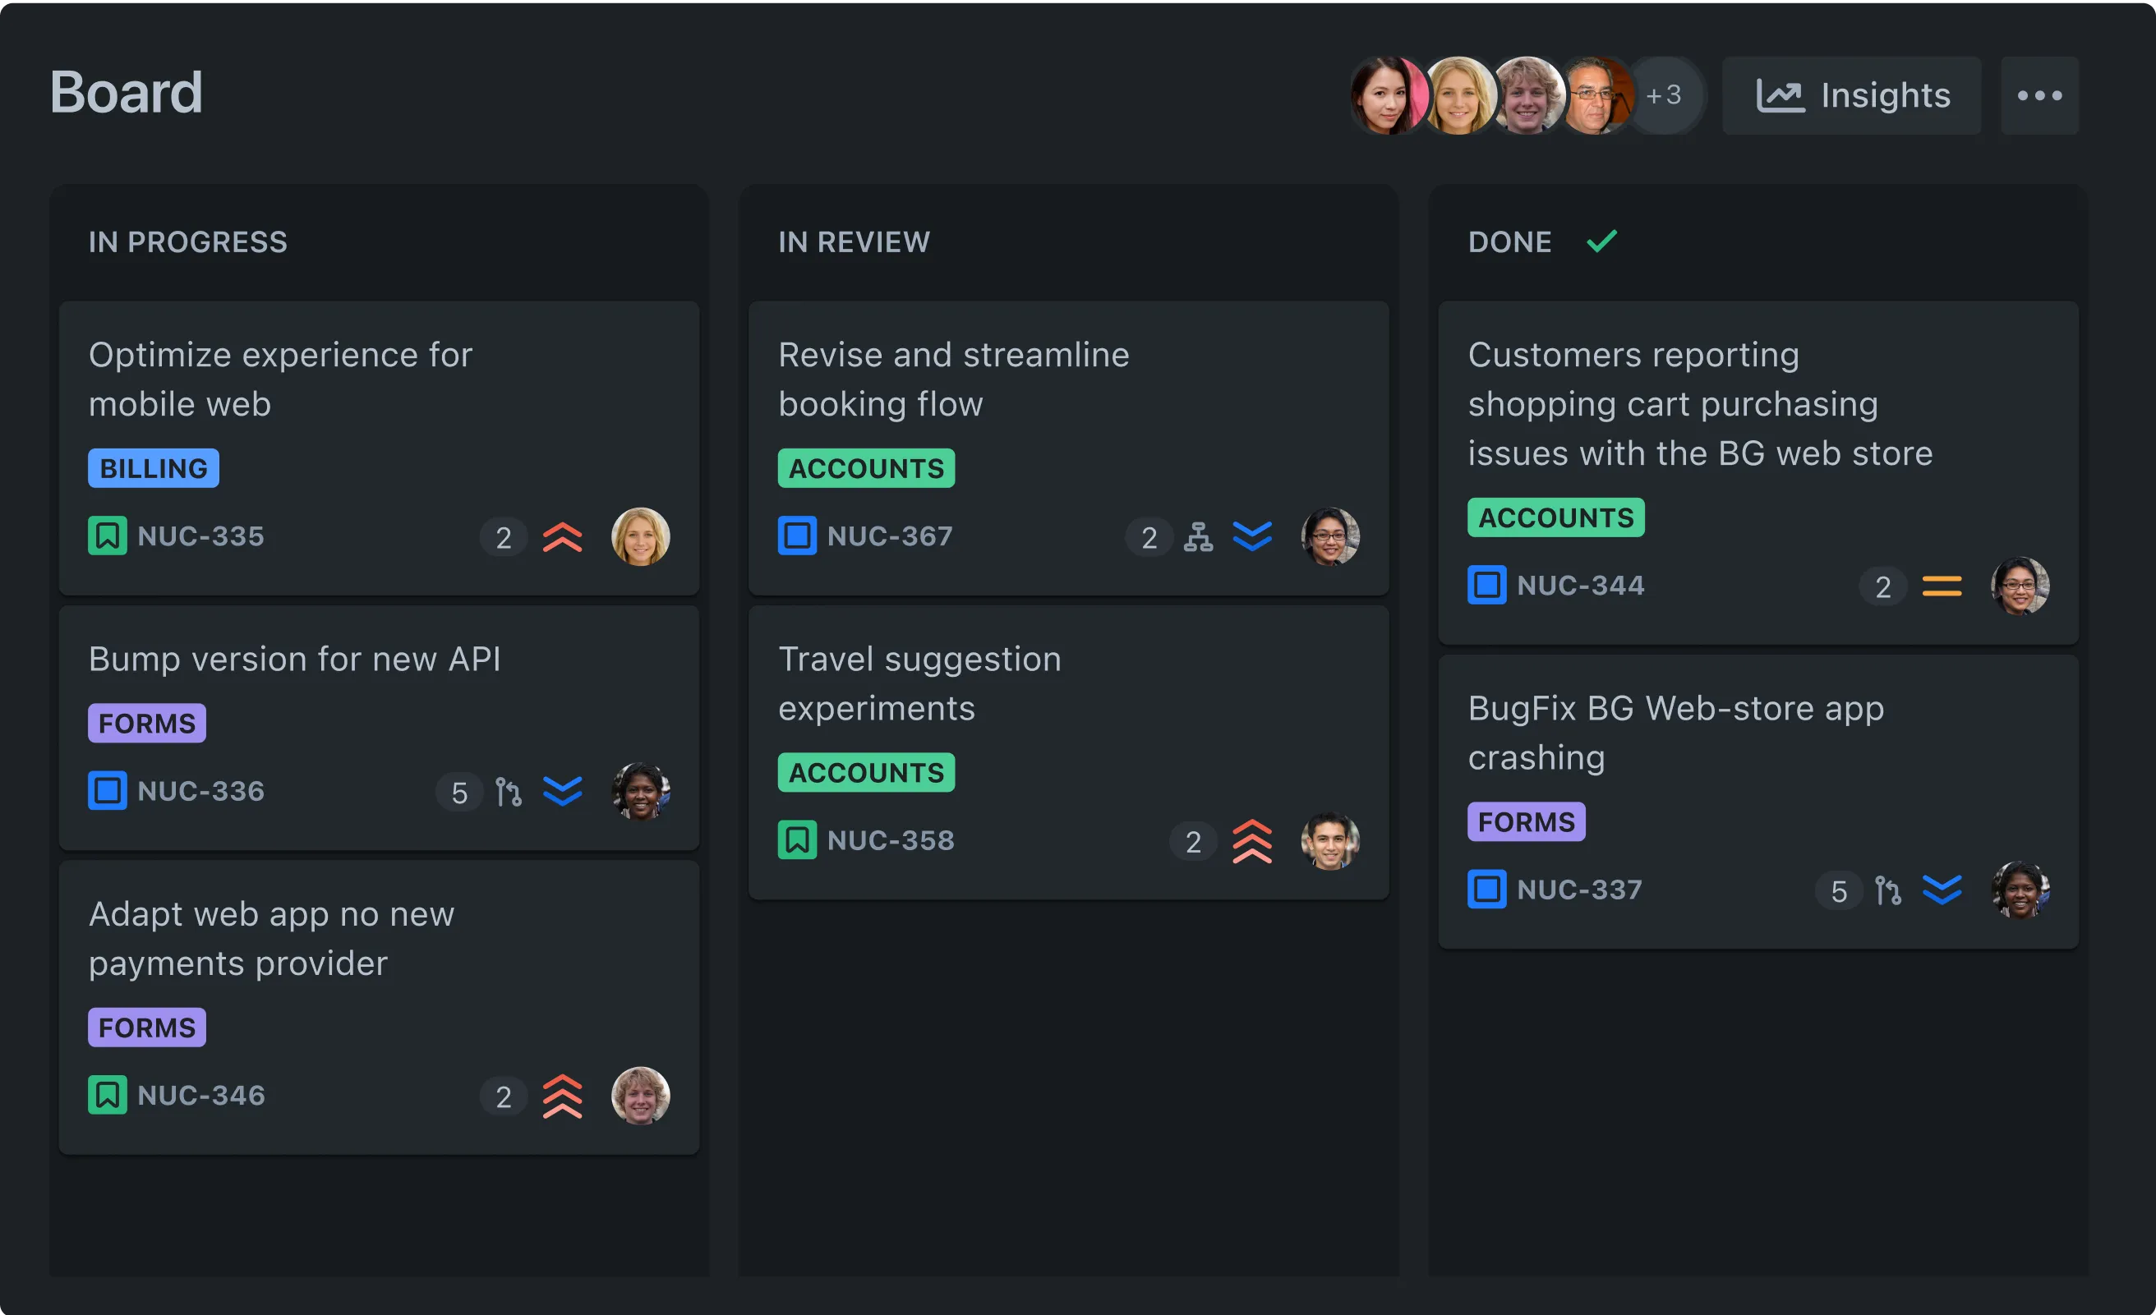Viewport: 2156px width, 1315px height.
Task: Click the branch icon on card NUC-337
Action: (1888, 890)
